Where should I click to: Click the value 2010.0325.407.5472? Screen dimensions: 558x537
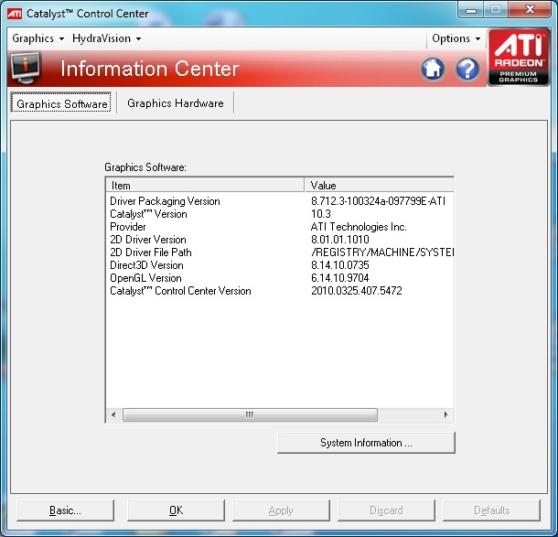click(x=357, y=291)
